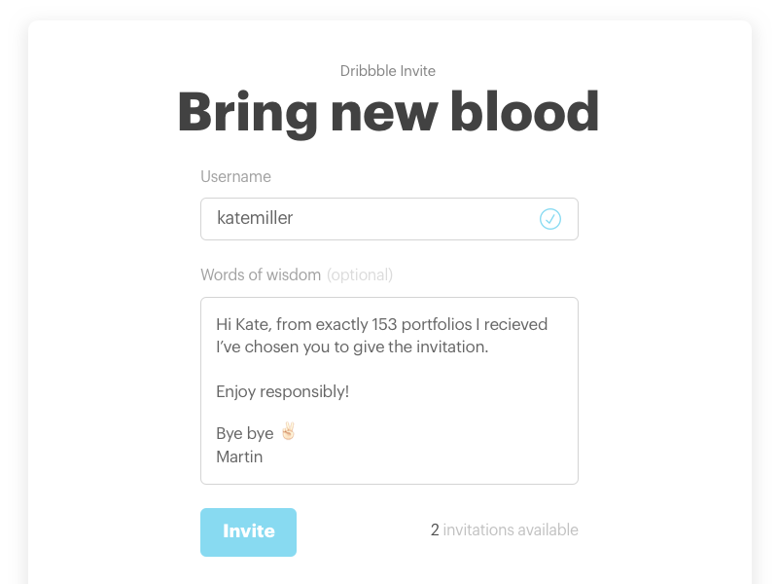Click the victory hand emoji in message
The image size is (778, 584).
(x=288, y=431)
